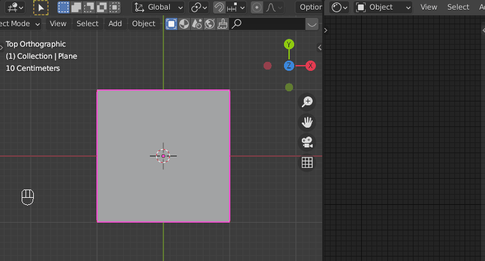Open the Options popover
485x261 pixels.
(309, 8)
